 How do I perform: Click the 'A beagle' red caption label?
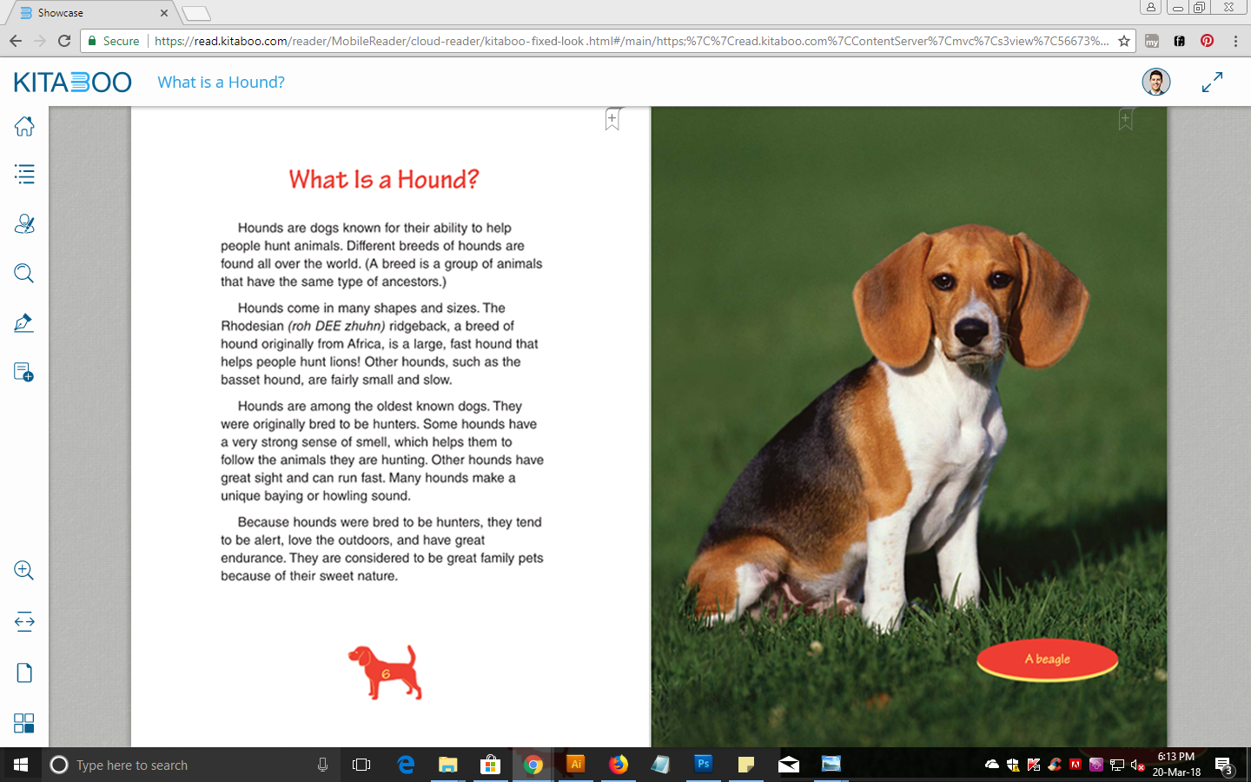(x=1047, y=659)
